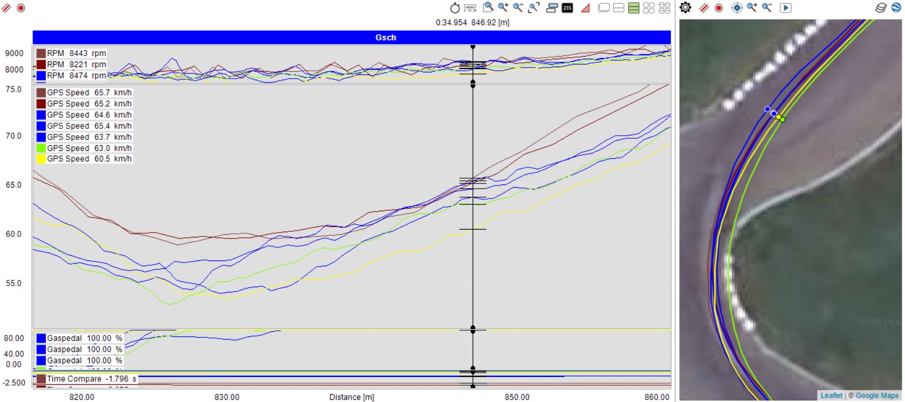Open the Leaflet attribution link
Image resolution: width=905 pixels, height=402 pixels.
831,396
